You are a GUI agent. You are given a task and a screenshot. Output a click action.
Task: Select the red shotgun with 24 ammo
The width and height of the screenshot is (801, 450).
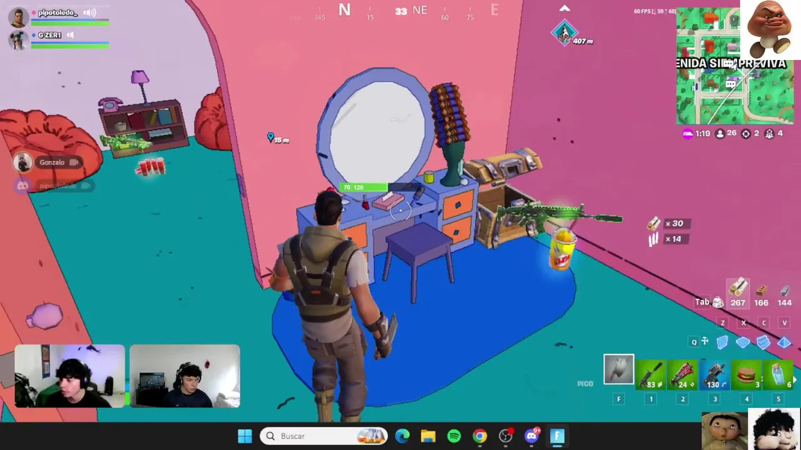pyautogui.click(x=683, y=375)
